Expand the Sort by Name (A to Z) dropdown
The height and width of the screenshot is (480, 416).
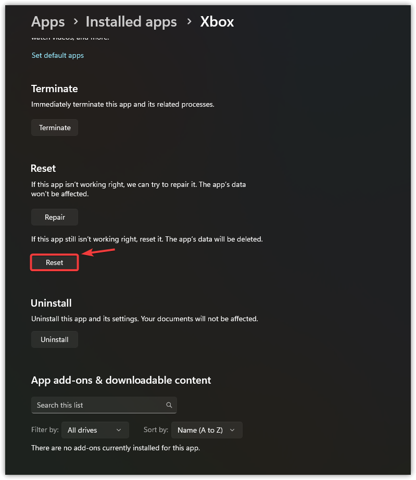pos(206,430)
